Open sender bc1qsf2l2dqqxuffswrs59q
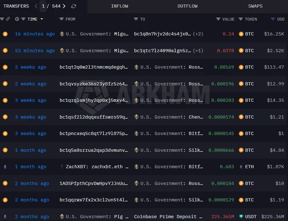The image size is (288, 221). 94,117
